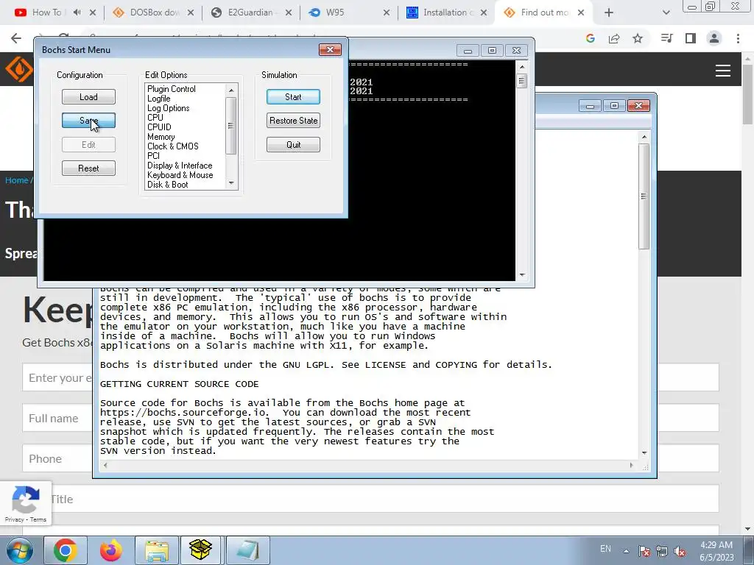Viewport: 754px width, 565px height.
Task: Click the console window scrollbar down arrow
Action: click(522, 275)
